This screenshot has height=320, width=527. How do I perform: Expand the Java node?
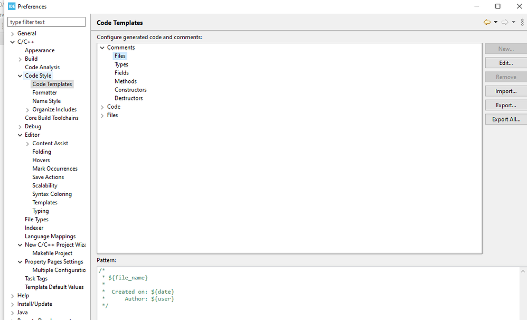(13, 313)
